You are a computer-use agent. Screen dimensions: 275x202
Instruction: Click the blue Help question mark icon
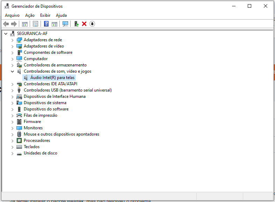pos(46,24)
